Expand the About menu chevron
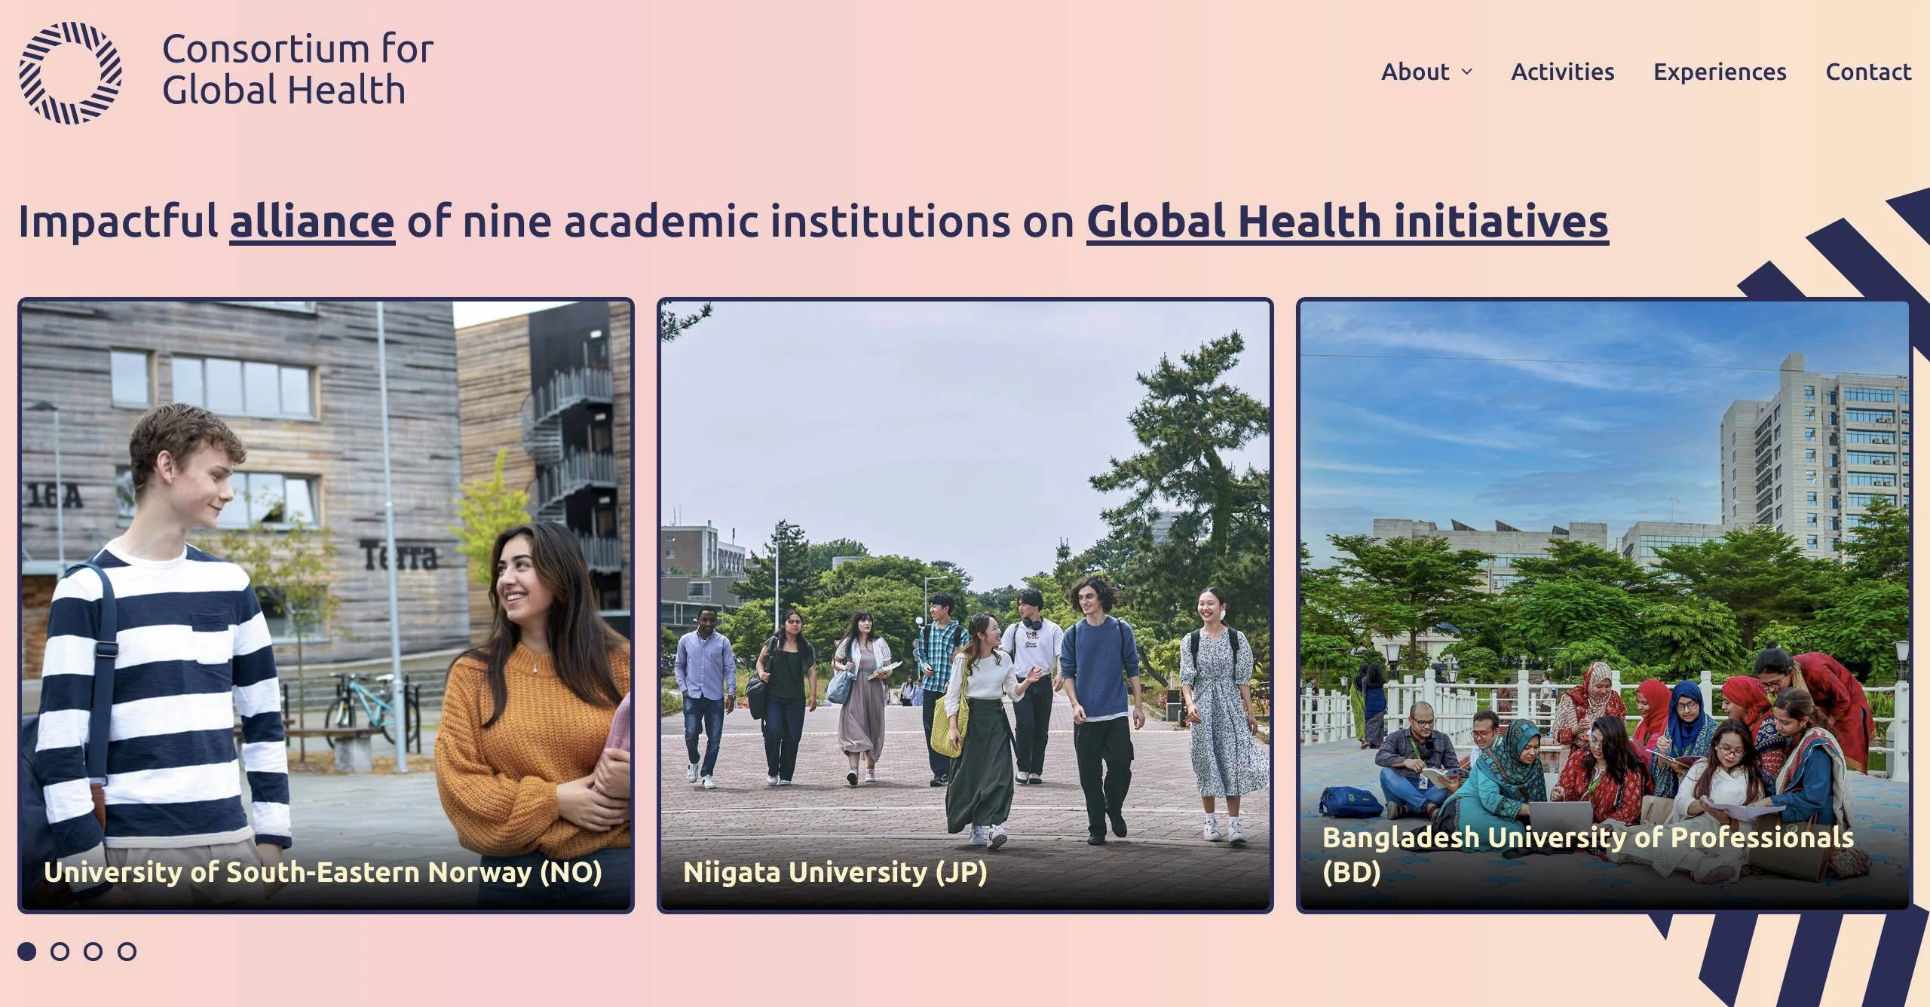The height and width of the screenshot is (1007, 1930). point(1466,72)
